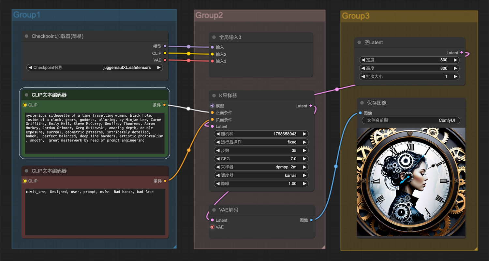489x261 pixels.
Task: Click the 图像 output port on VAE解码
Action: point(311,220)
